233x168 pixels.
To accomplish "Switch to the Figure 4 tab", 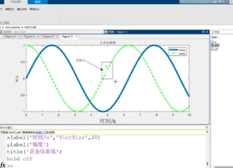I will [48, 37].
